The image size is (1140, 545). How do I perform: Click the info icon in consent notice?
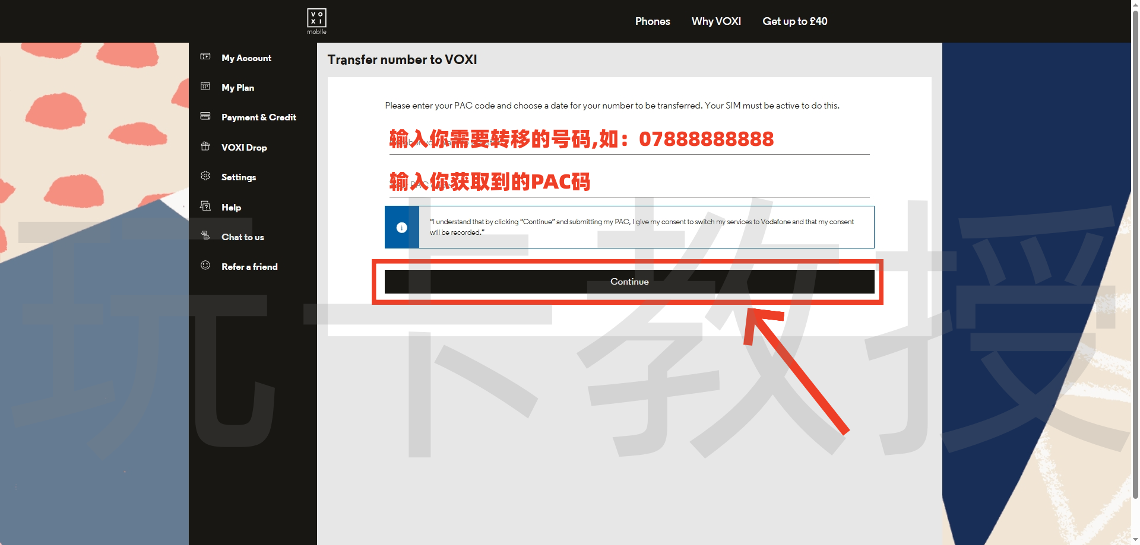402,228
